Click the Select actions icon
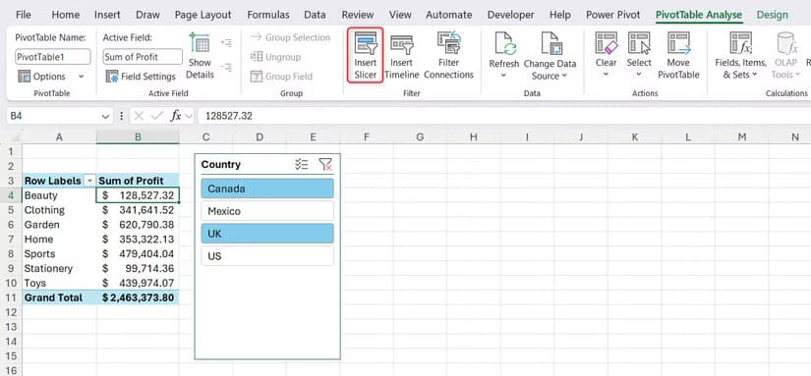 (x=639, y=43)
